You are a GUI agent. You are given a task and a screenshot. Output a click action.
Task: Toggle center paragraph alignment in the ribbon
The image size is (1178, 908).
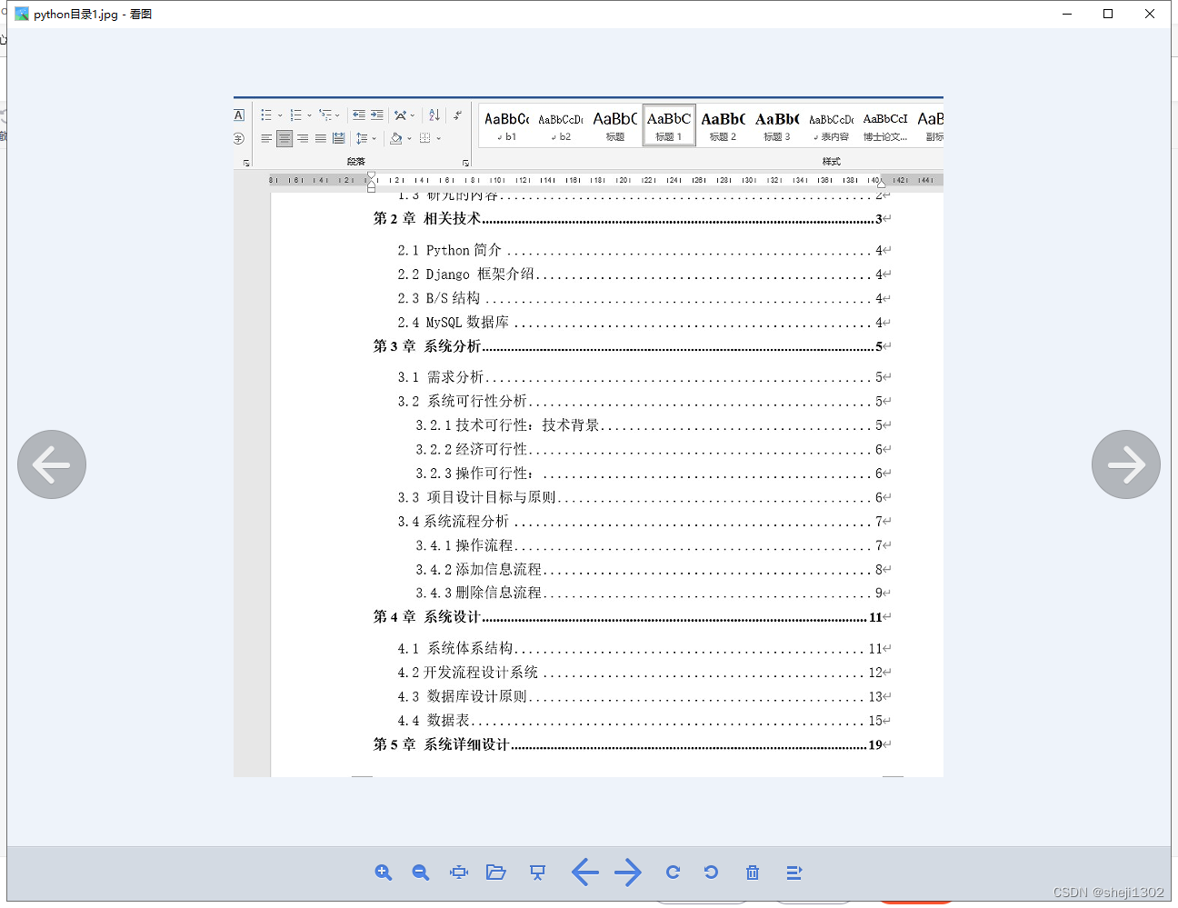pos(285,138)
